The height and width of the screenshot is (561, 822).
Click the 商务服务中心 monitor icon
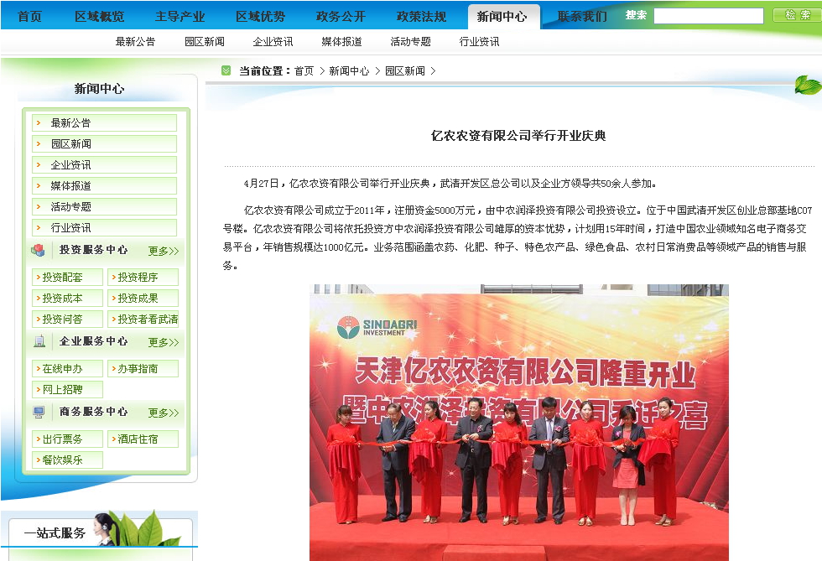click(x=39, y=412)
